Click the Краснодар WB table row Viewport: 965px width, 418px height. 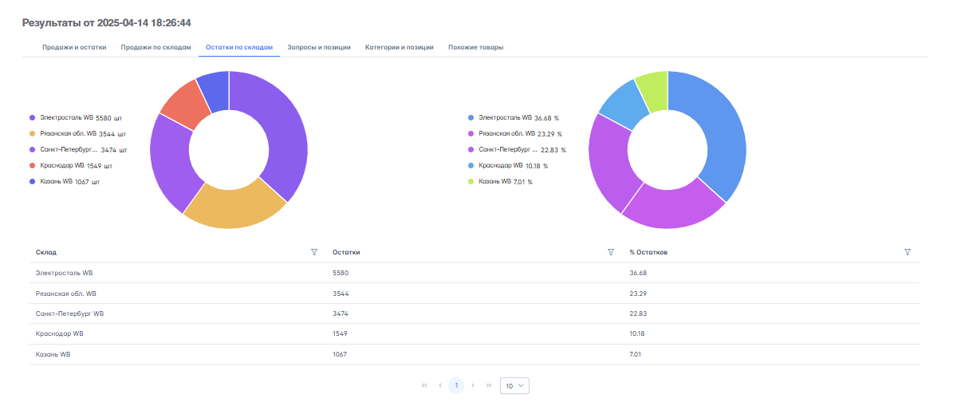tap(474, 333)
